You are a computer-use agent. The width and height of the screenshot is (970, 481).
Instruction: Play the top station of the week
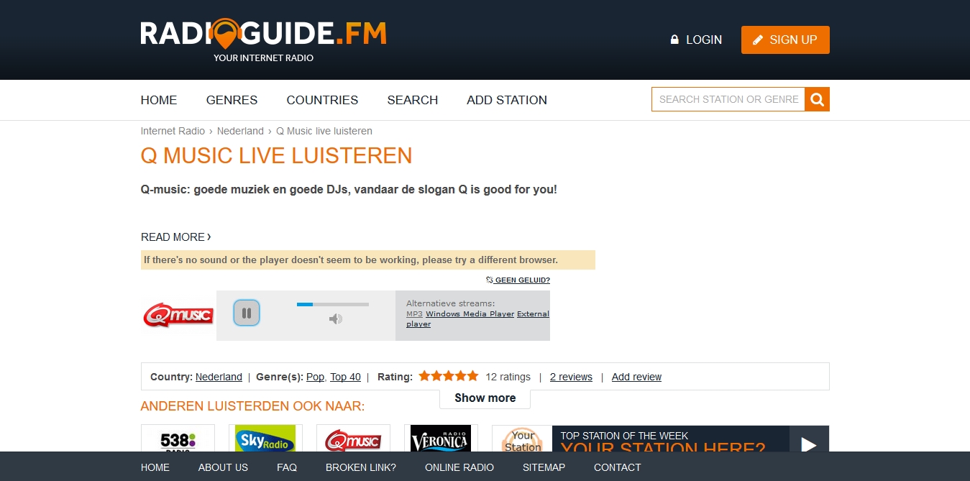point(809,440)
